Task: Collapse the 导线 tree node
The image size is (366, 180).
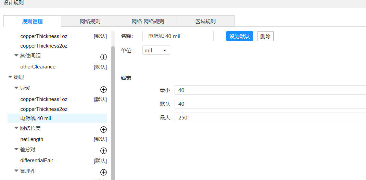Action: pos(16,88)
